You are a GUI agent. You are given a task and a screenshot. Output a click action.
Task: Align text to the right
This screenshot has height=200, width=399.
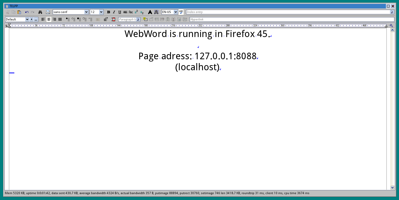click(x=54, y=19)
